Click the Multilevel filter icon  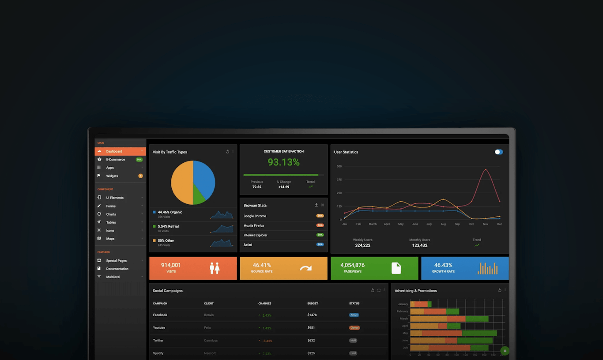coord(99,277)
